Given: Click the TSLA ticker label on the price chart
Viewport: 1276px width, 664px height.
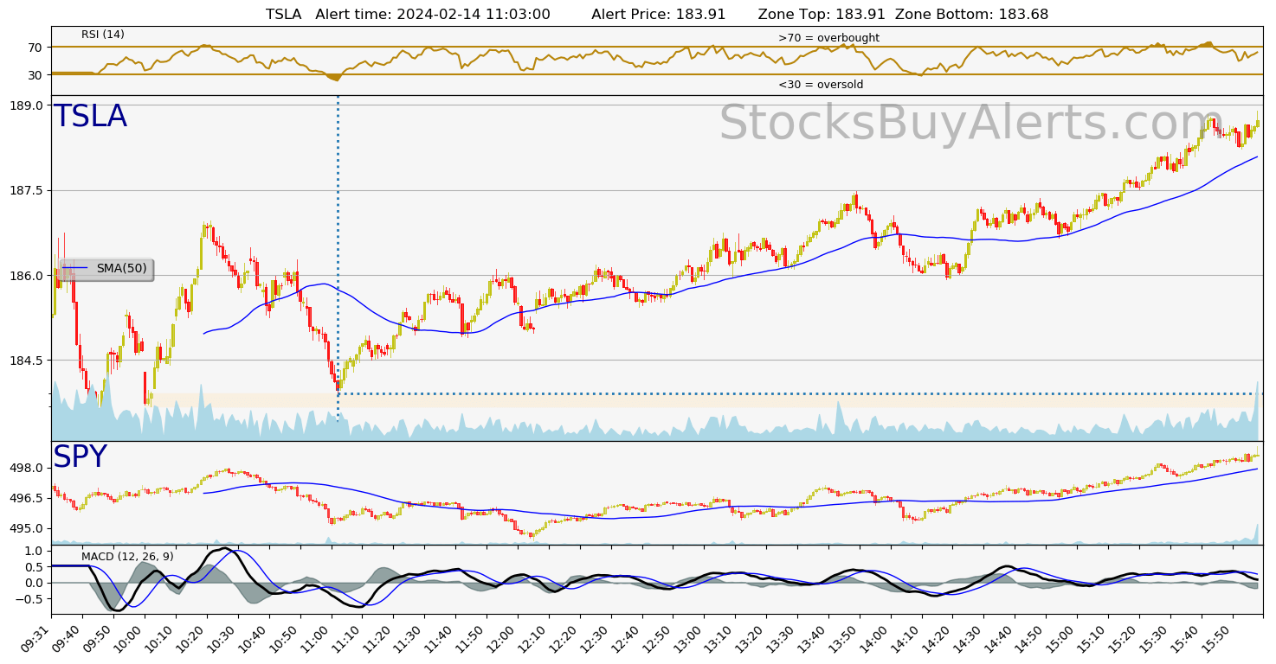Looking at the screenshot, I should (x=90, y=117).
